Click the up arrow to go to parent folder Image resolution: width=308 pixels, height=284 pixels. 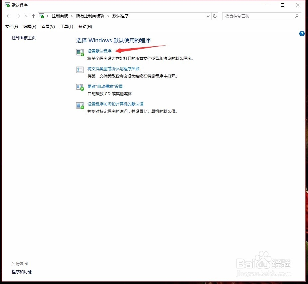(34, 16)
